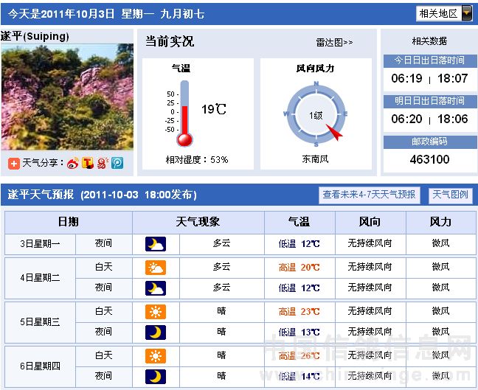This screenshot has height=390, width=478.
Task: View the 4-7 day weather forecast
Action: pyautogui.click(x=370, y=195)
